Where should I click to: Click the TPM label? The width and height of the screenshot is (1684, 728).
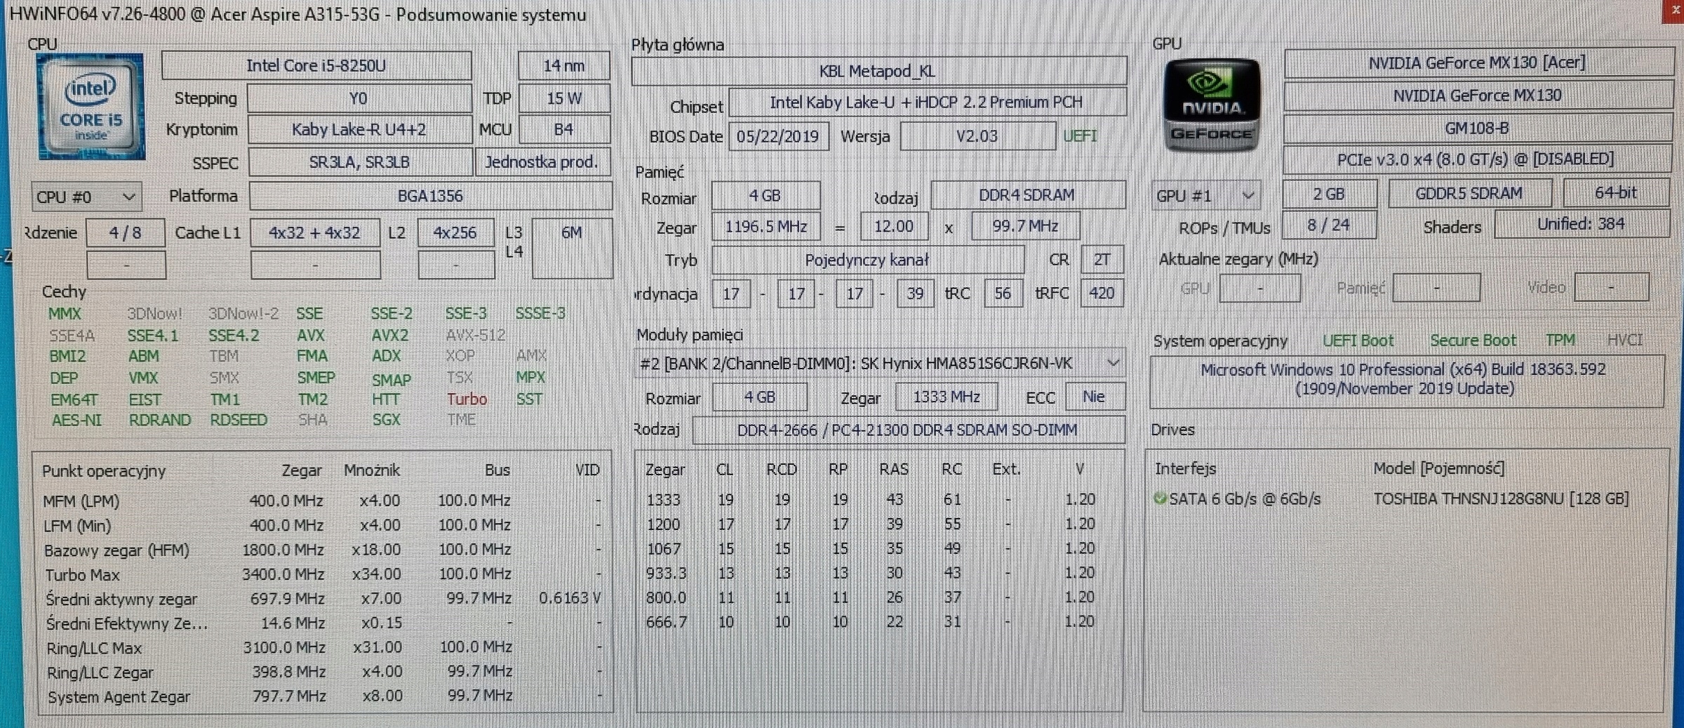[x=1561, y=340]
